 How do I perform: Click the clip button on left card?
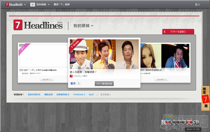tap(47, 79)
